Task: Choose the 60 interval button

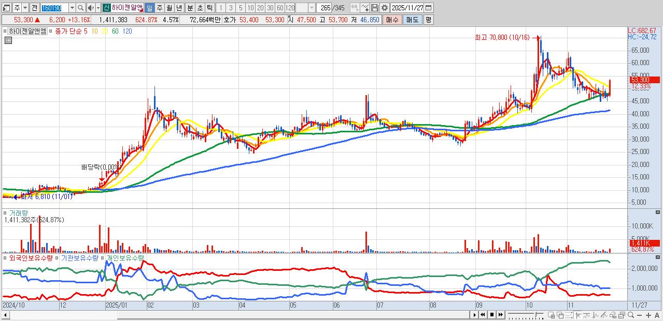Action: pos(279,8)
